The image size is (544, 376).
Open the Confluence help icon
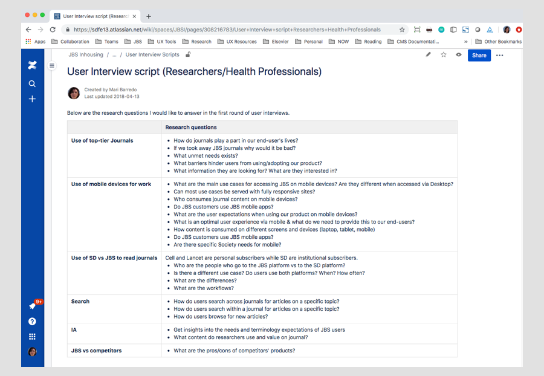[x=32, y=321]
